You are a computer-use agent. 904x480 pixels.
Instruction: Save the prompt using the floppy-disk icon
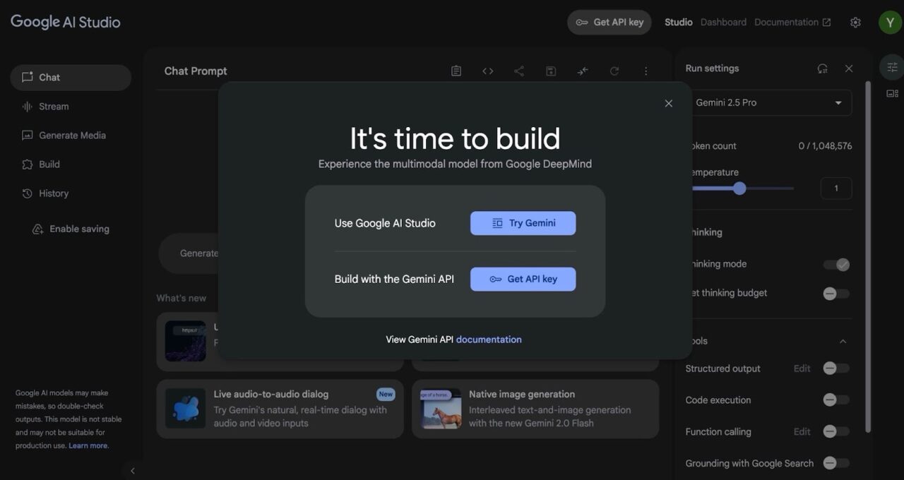[551, 71]
